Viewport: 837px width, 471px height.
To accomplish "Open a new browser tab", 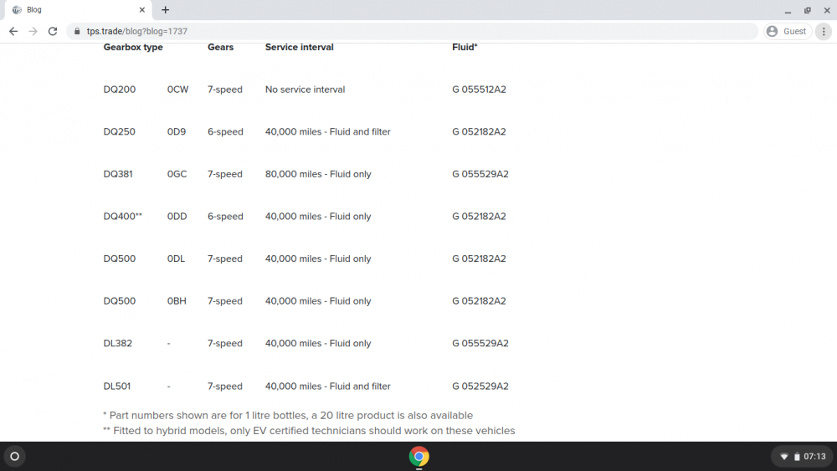I will pyautogui.click(x=166, y=9).
